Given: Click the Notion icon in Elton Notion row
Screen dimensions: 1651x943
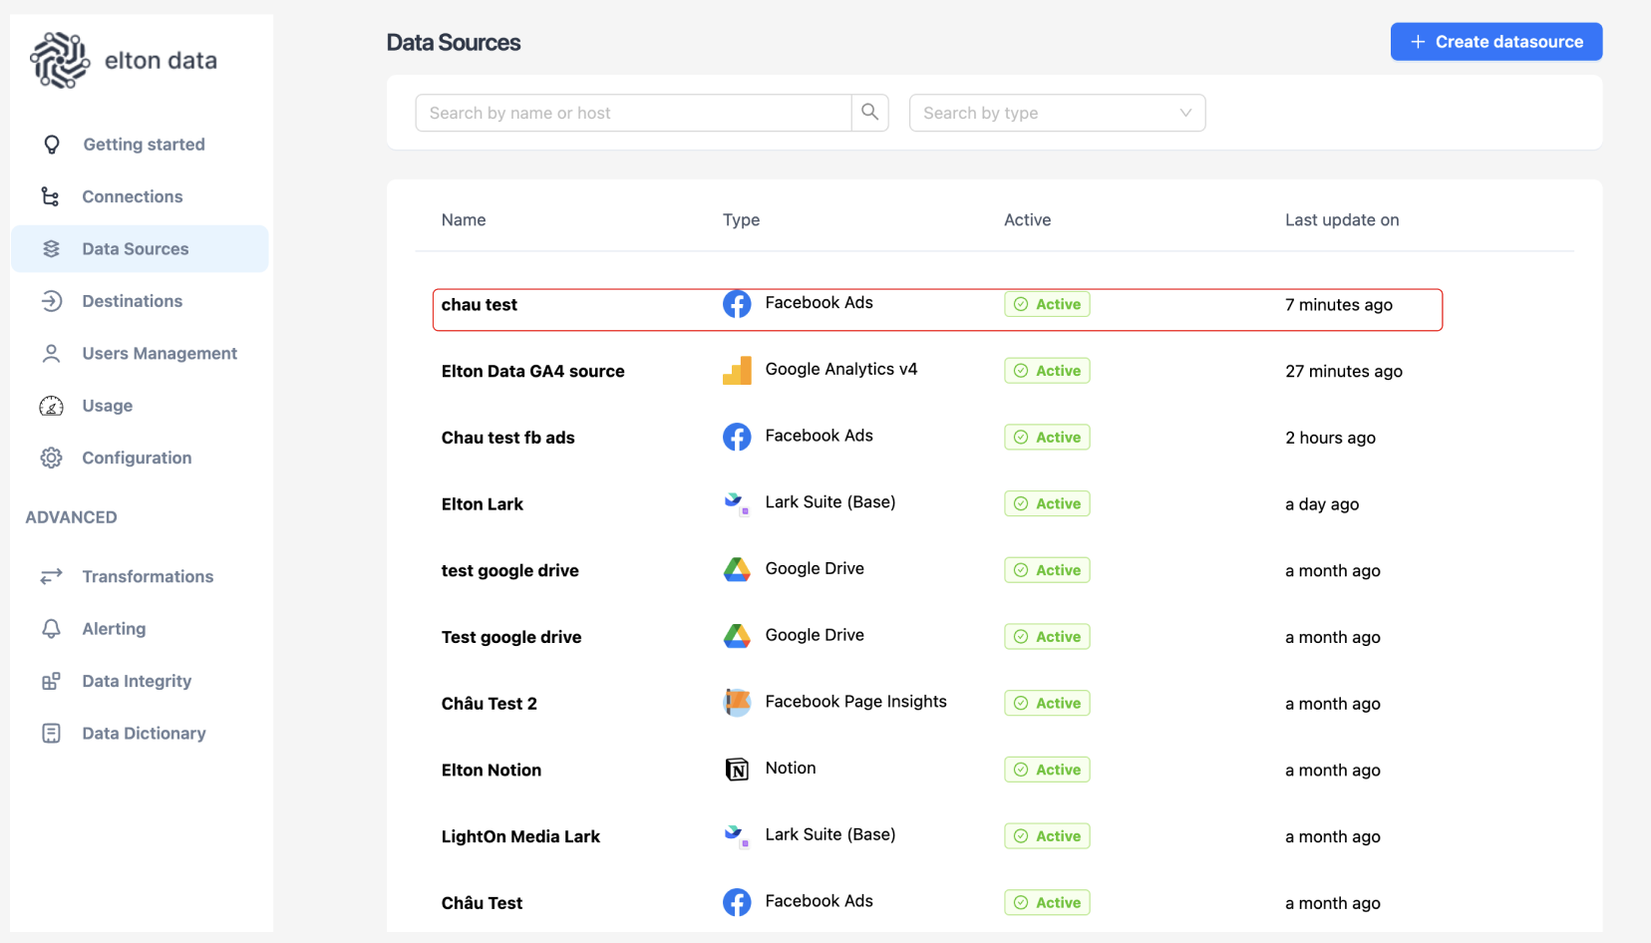Looking at the screenshot, I should coord(737,770).
